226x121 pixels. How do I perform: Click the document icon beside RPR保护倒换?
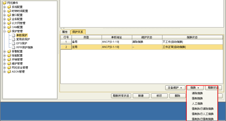click(x=13, y=48)
